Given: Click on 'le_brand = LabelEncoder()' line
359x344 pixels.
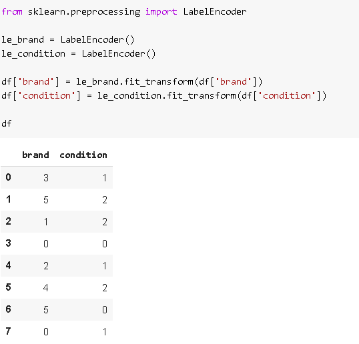Looking at the screenshot, I should tap(68, 40).
